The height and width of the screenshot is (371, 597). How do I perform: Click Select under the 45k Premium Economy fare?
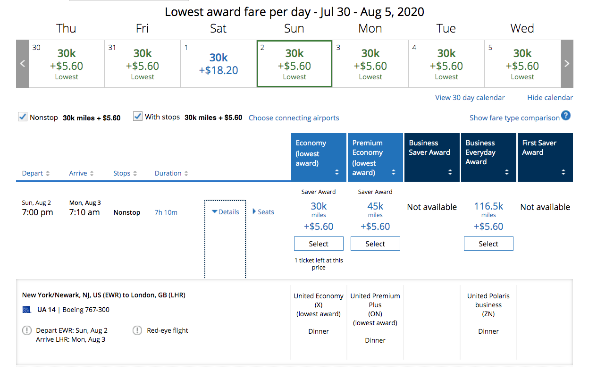coord(375,243)
